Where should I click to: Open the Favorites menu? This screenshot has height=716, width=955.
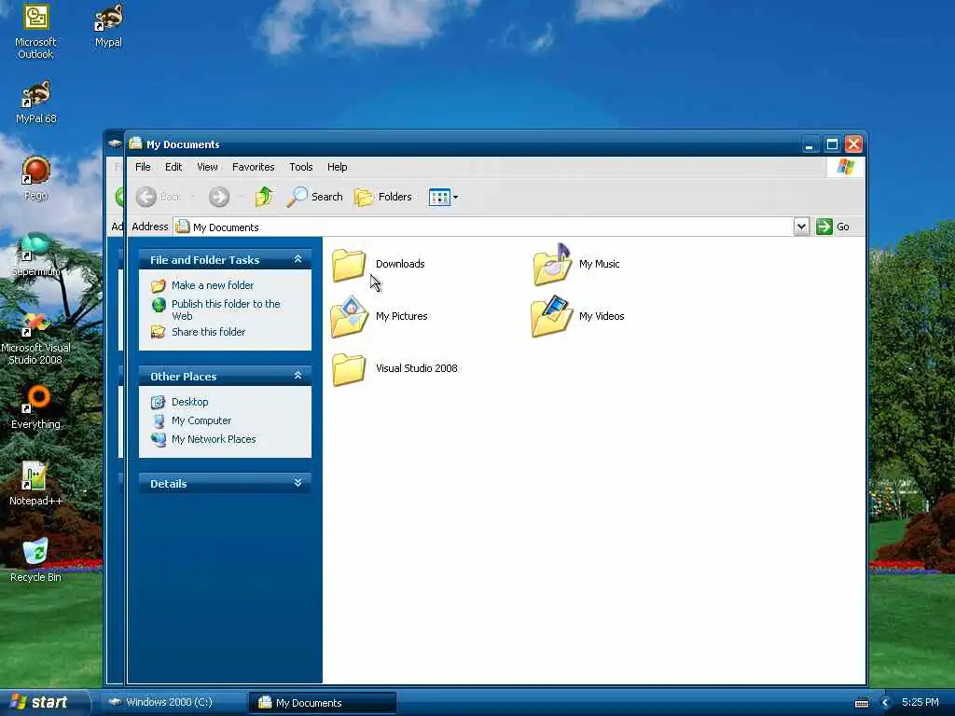[x=254, y=167]
